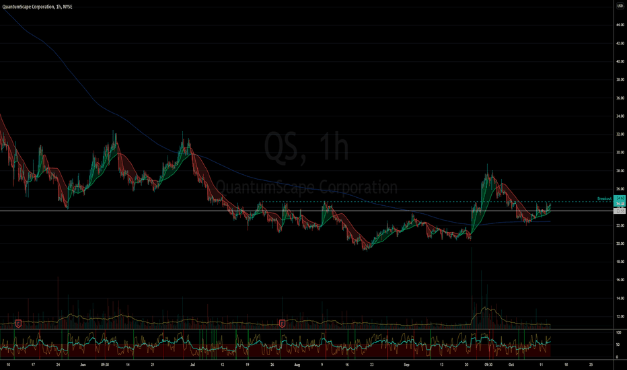This screenshot has height=370, width=627.
Task: Click the Oct label on time axis
Action: coord(511,365)
